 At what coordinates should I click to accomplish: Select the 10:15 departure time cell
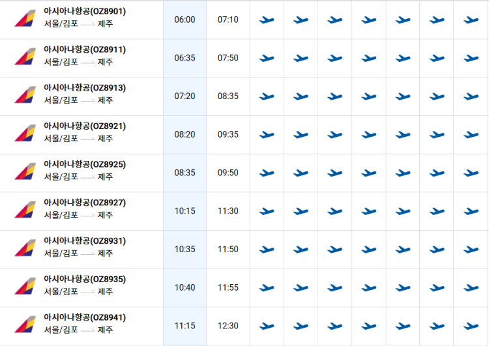[185, 211]
